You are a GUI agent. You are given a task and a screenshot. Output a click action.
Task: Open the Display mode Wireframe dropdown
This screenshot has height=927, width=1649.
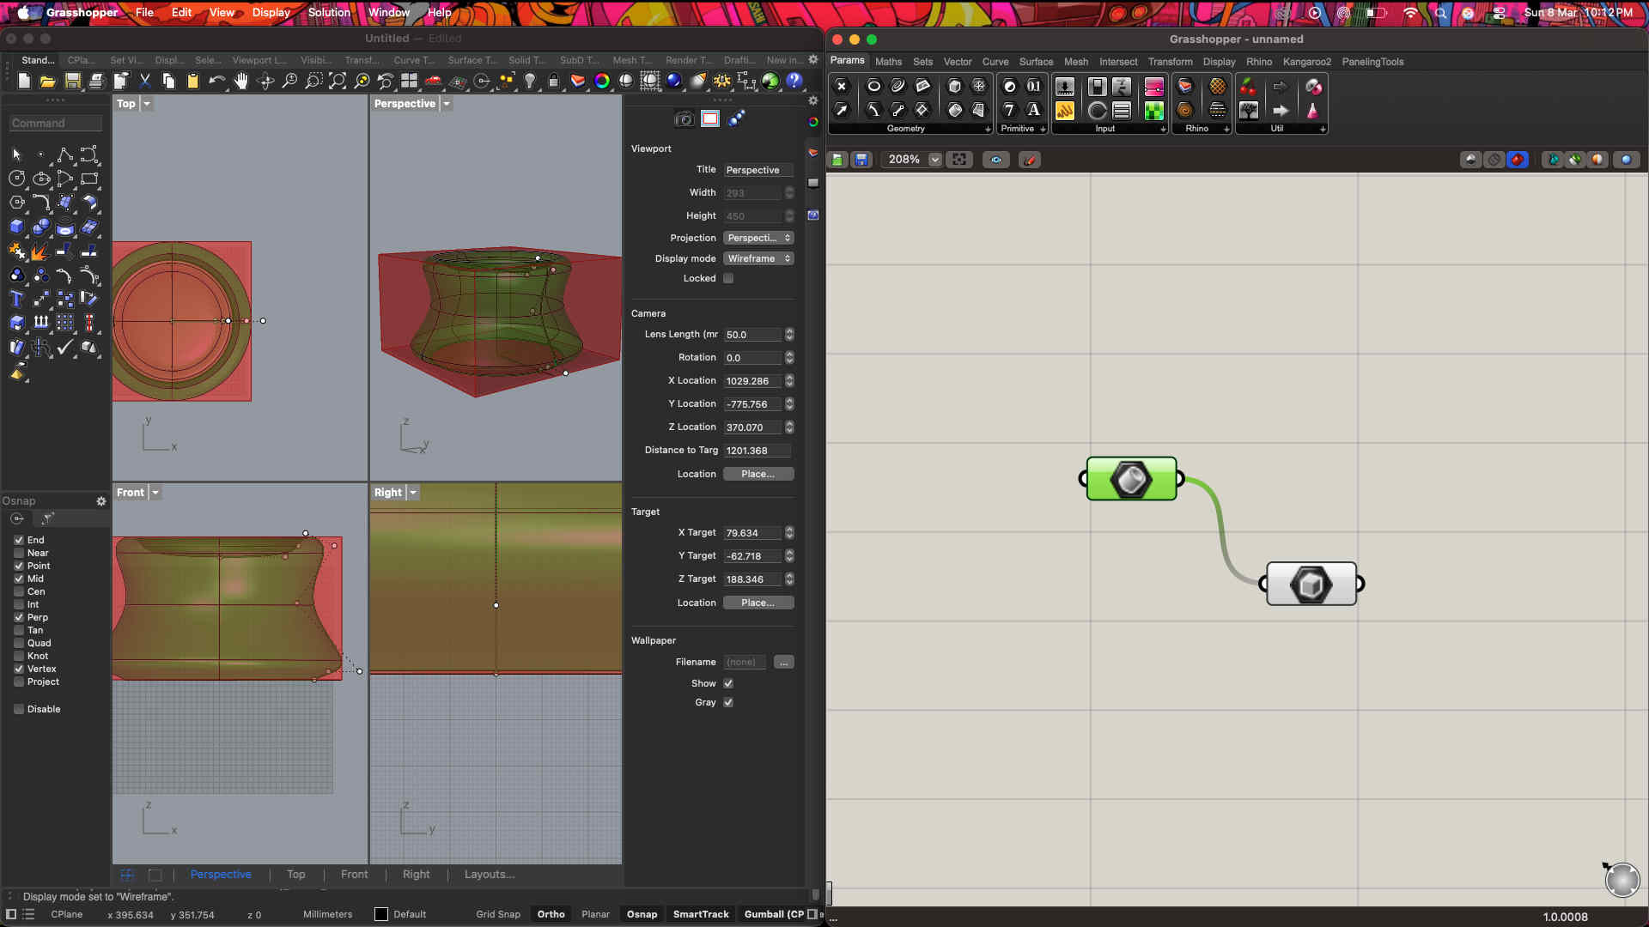[758, 258]
